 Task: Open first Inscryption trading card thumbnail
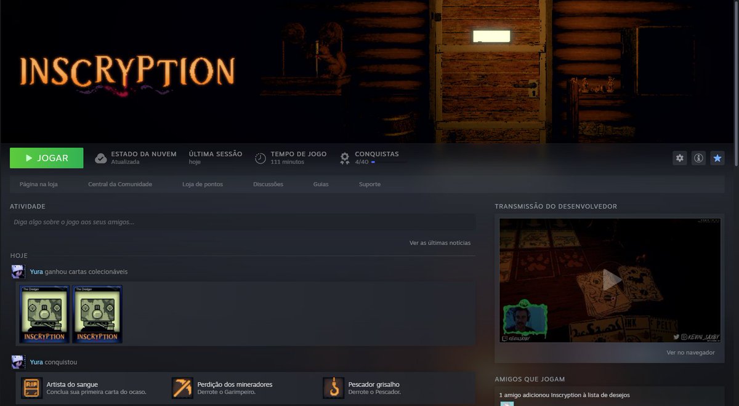(44, 314)
